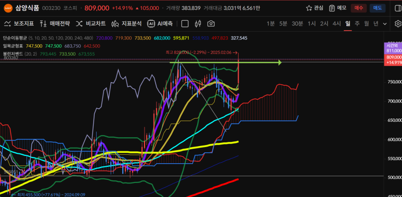Click the 003230 stock code
The height and width of the screenshot is (197, 402).
51,8
